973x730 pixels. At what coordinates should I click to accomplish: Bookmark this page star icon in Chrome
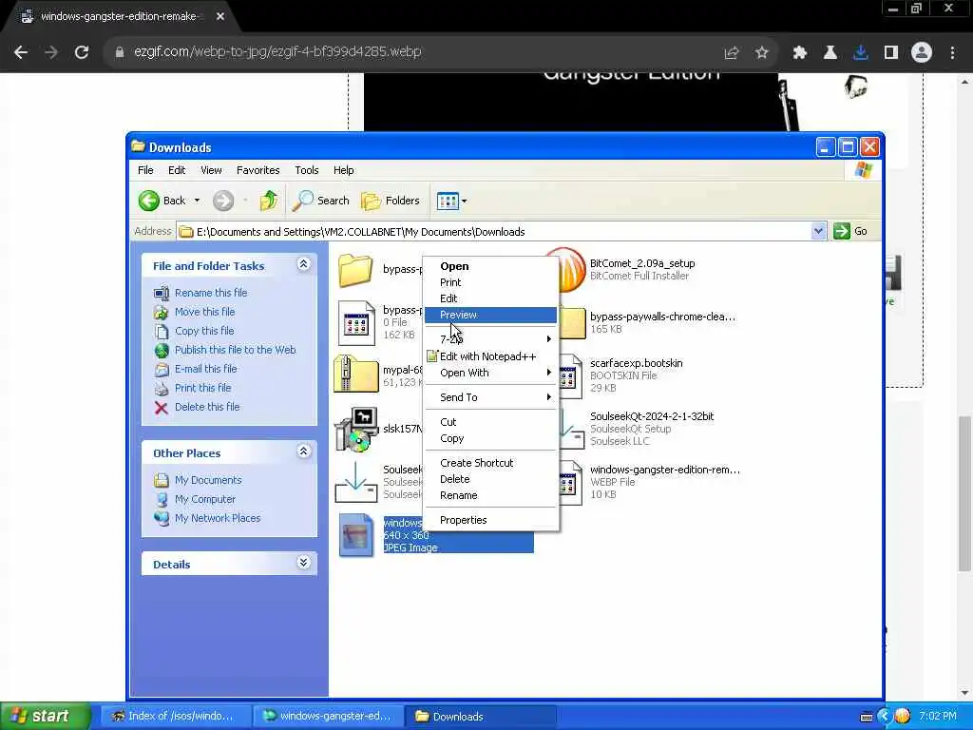761,53
